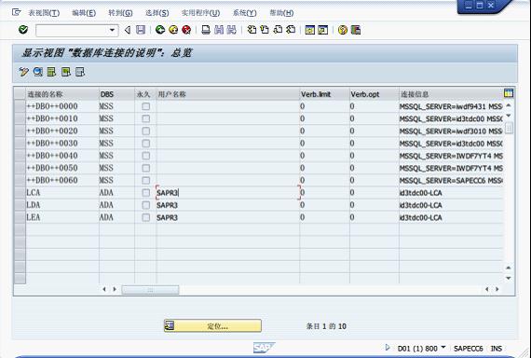Click the DBS column header
The image size is (531, 358).
[x=116, y=94]
